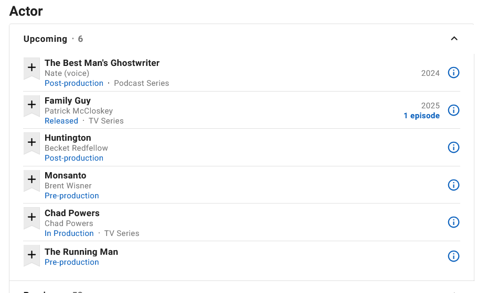Screen dimensions: 487x293
Task: Open the Family Guy title
Action: (x=68, y=100)
